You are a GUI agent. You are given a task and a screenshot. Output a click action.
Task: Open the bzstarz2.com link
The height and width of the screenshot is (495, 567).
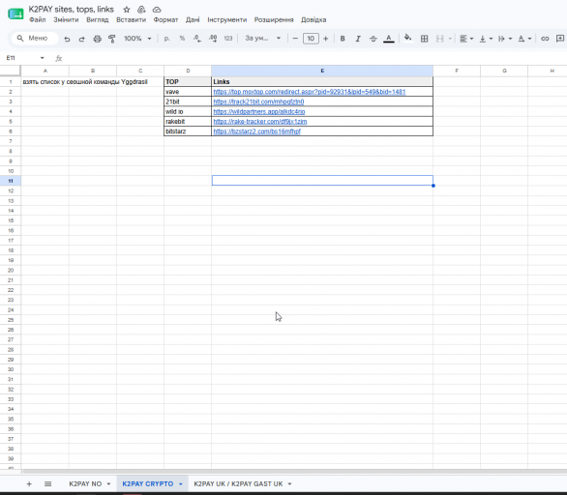point(256,131)
